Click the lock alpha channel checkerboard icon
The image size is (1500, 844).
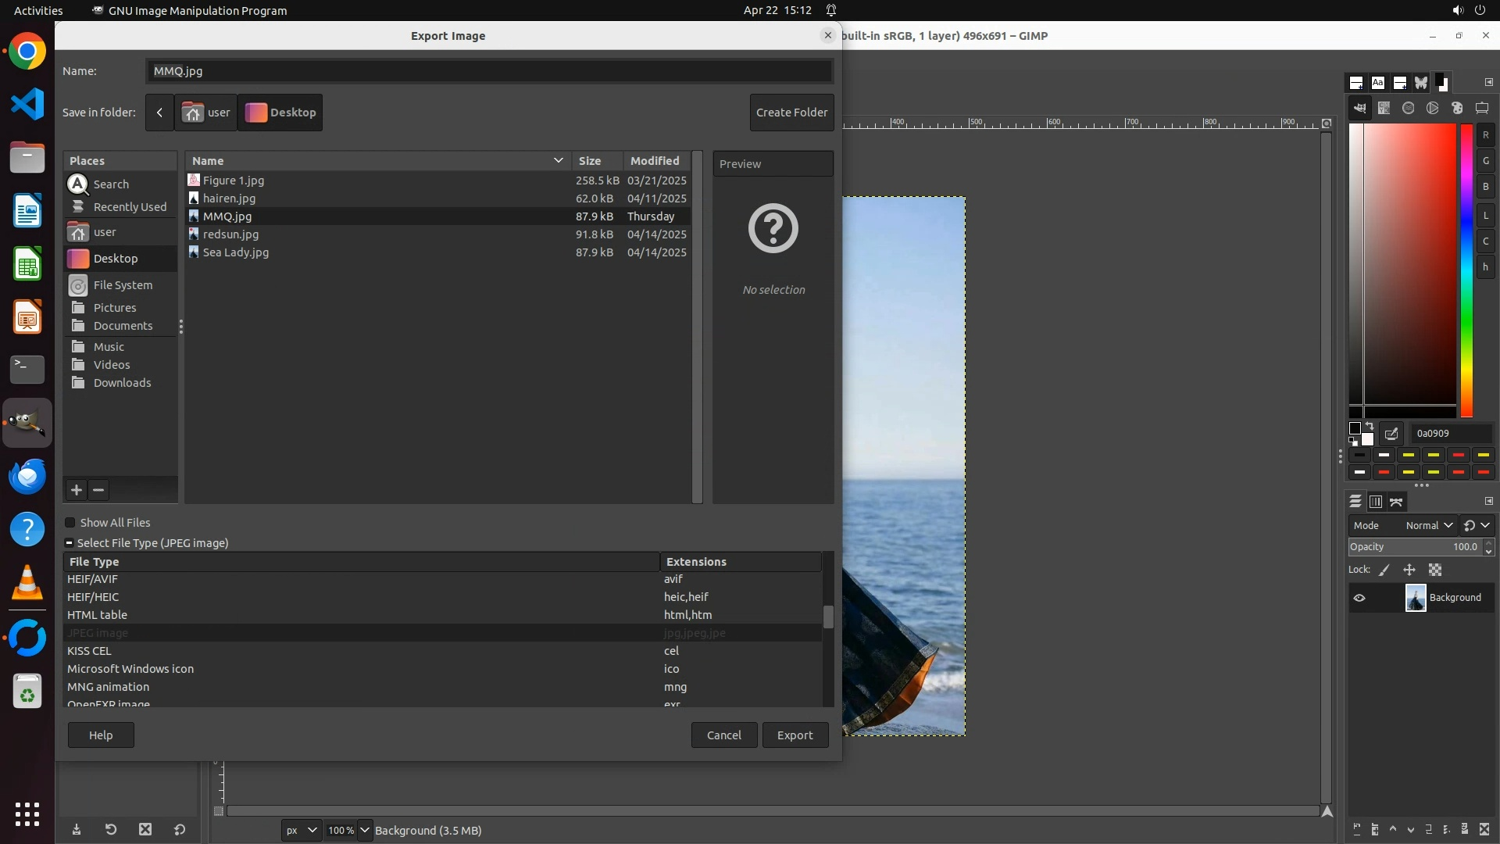pyautogui.click(x=1435, y=570)
